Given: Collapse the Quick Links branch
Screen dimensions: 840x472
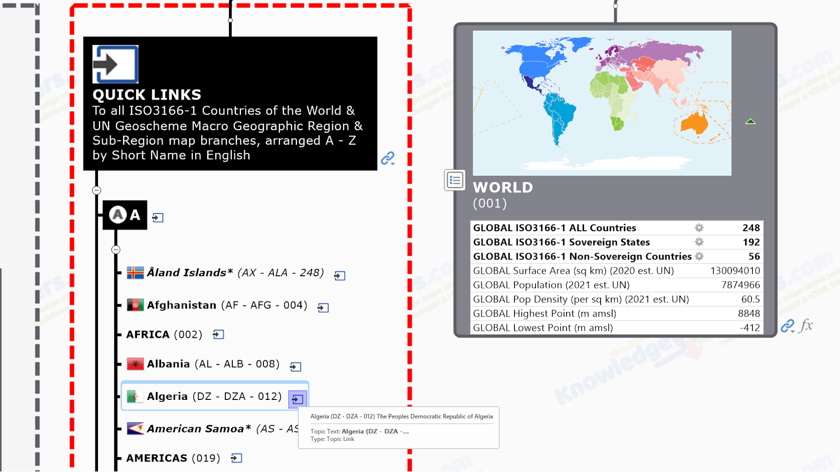Looking at the screenshot, I should [x=97, y=191].
